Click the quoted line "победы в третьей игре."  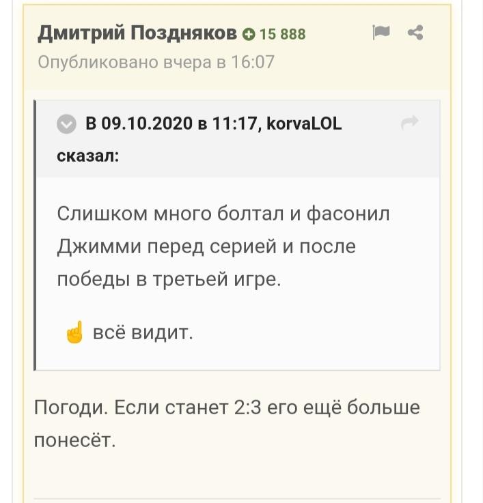click(x=169, y=279)
